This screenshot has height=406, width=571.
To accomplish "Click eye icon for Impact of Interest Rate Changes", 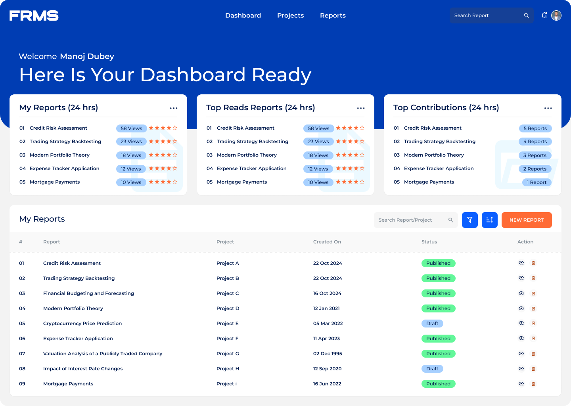I will click(x=521, y=369).
